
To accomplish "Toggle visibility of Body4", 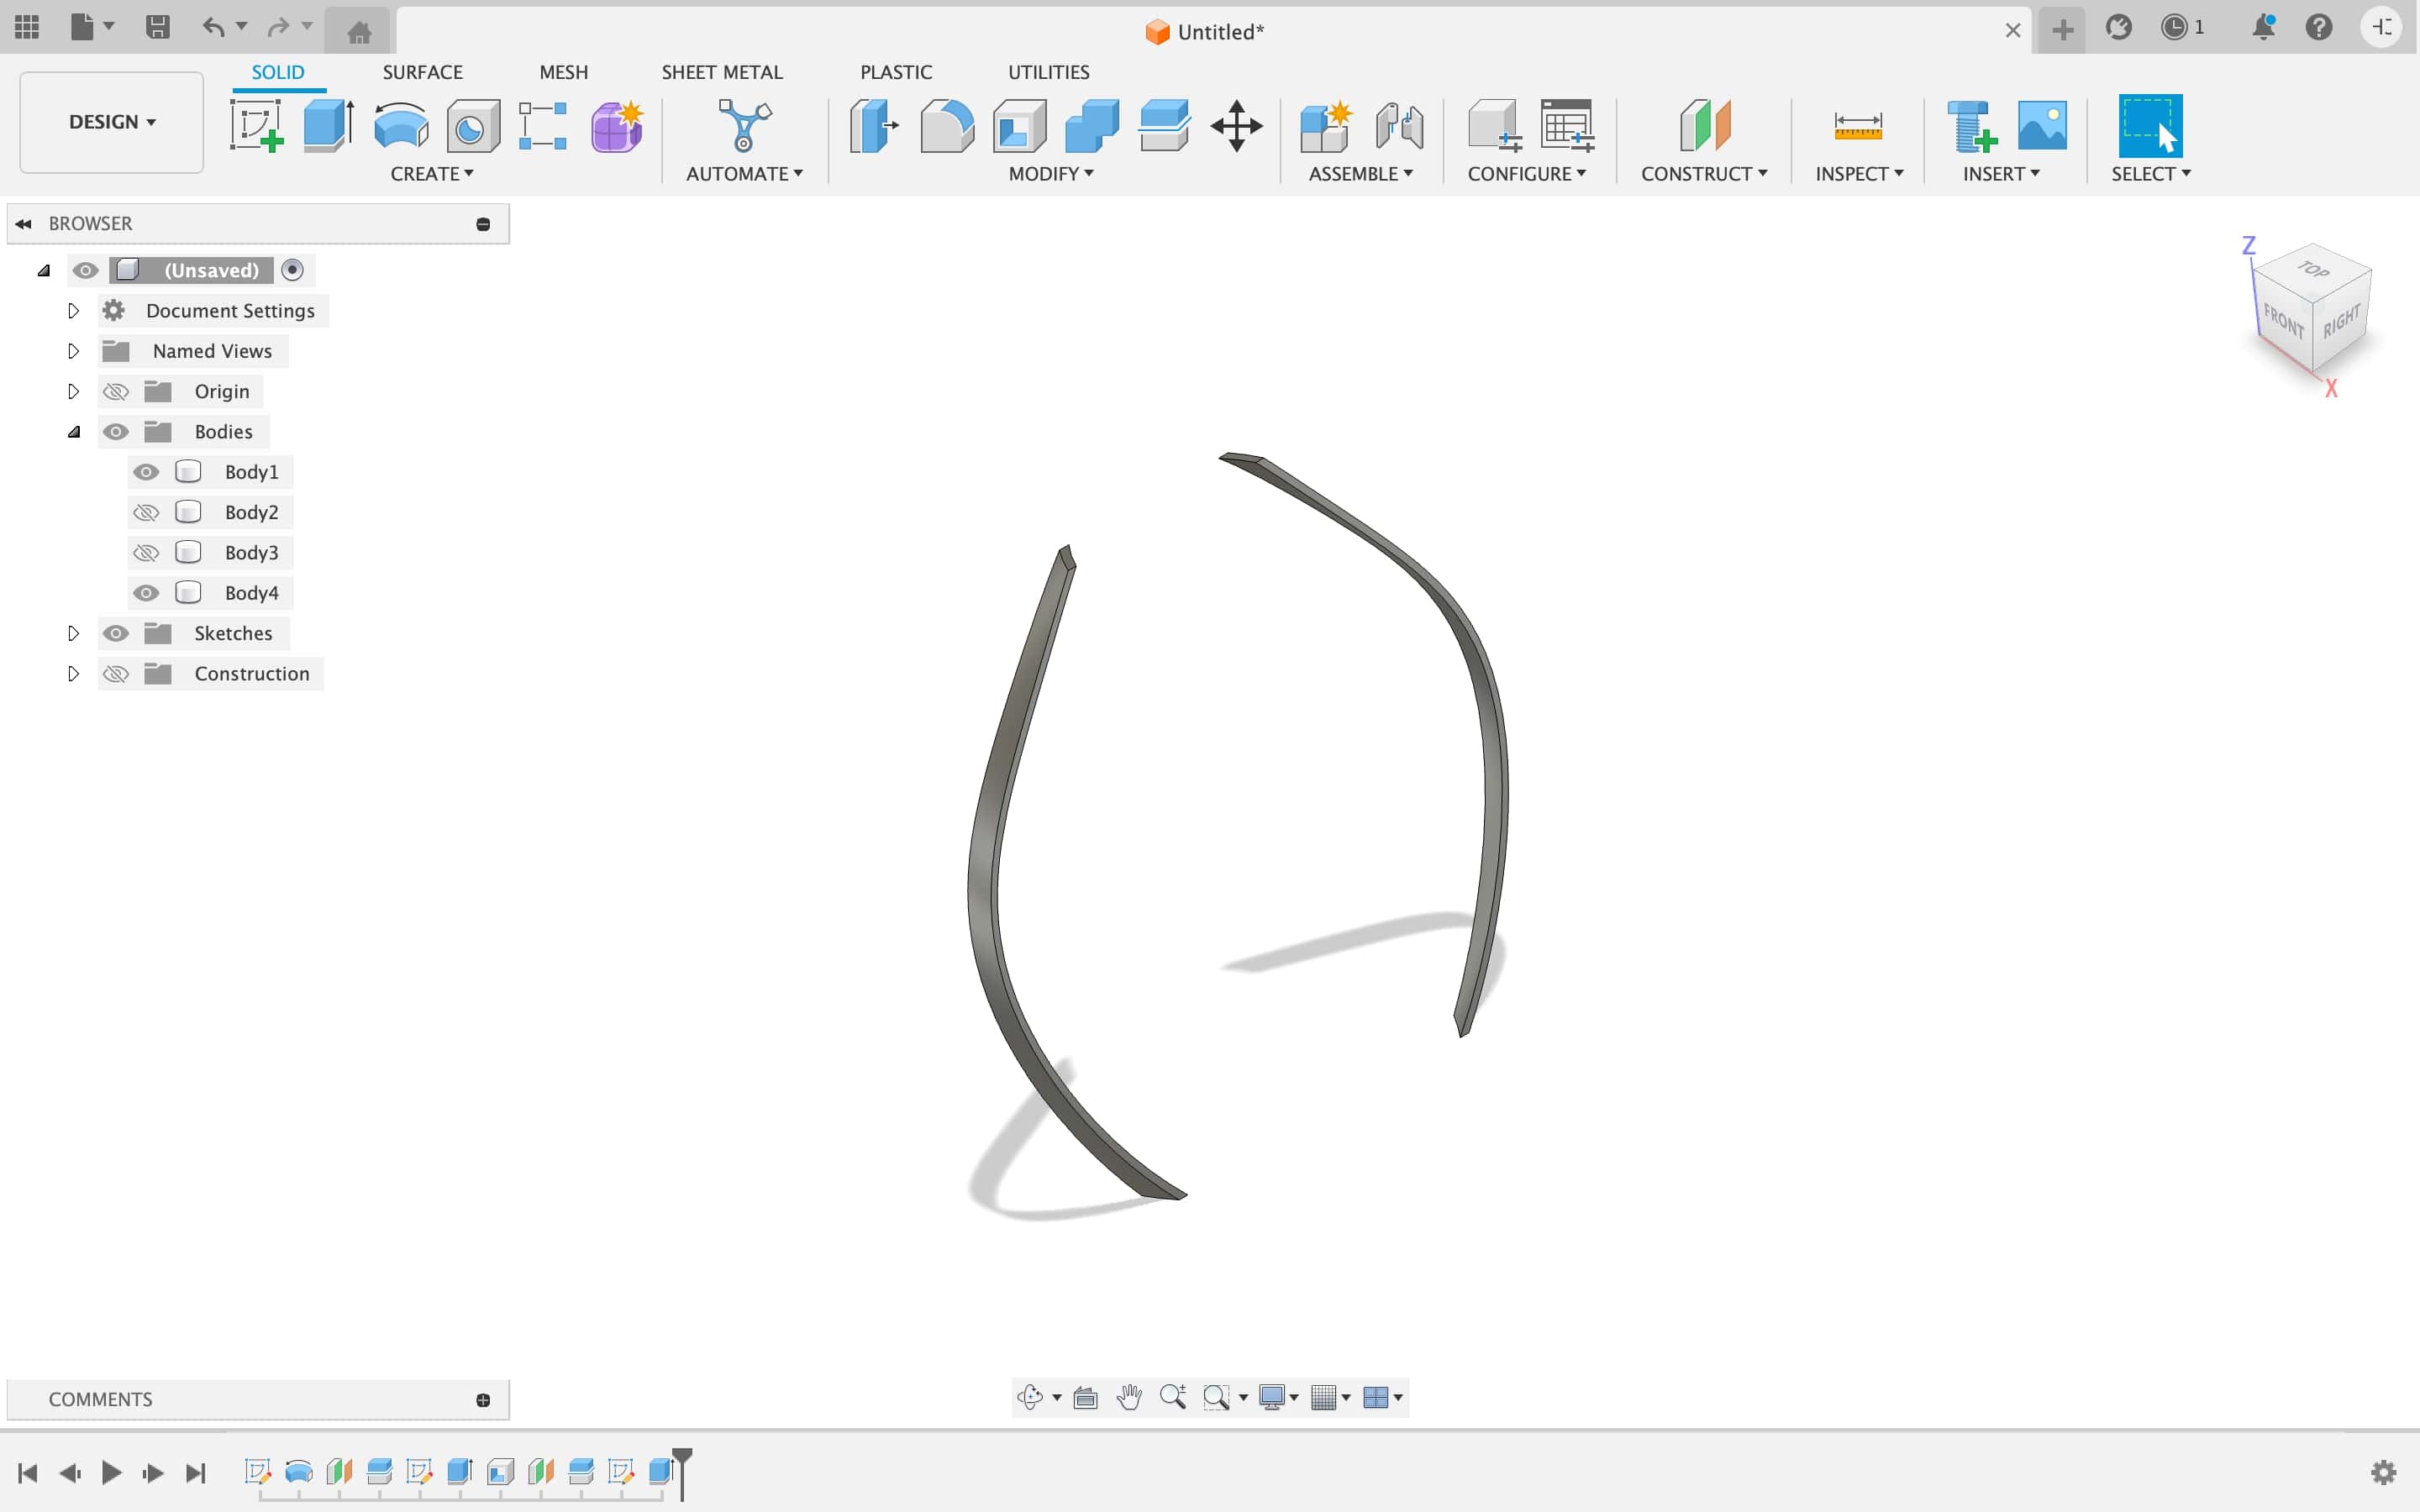I will (x=146, y=593).
